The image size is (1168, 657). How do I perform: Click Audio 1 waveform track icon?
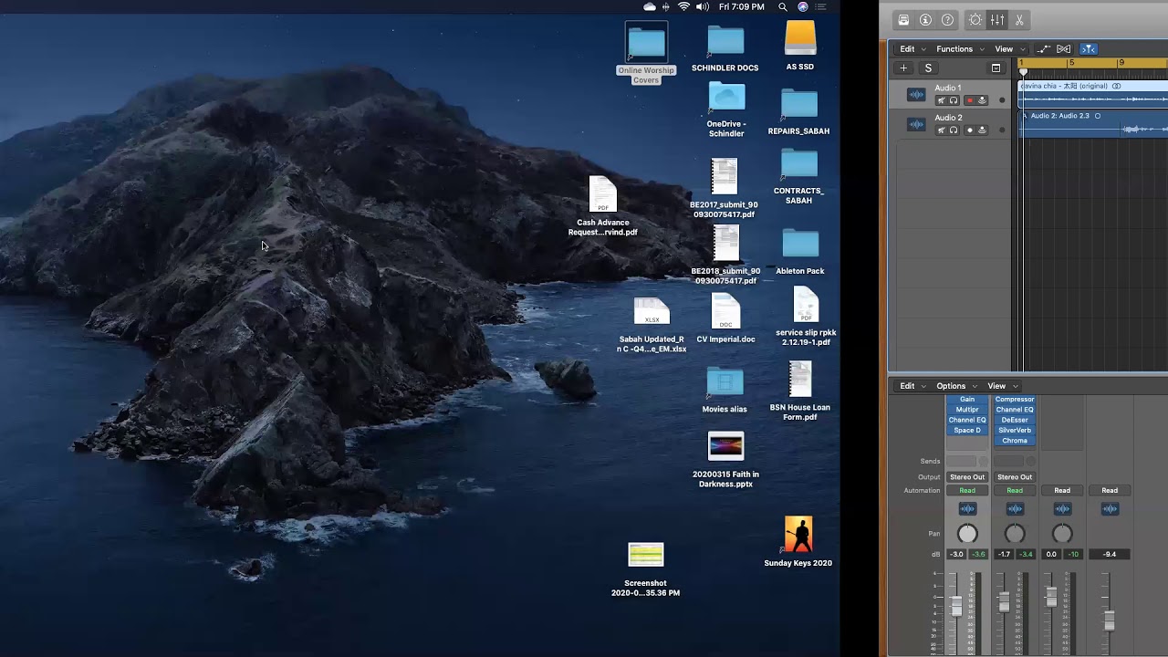916,95
